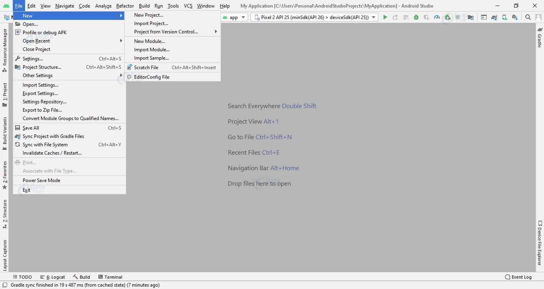This screenshot has height=289, width=544.
Task: Choose Profile or debug APK
Action: (x=69, y=33)
